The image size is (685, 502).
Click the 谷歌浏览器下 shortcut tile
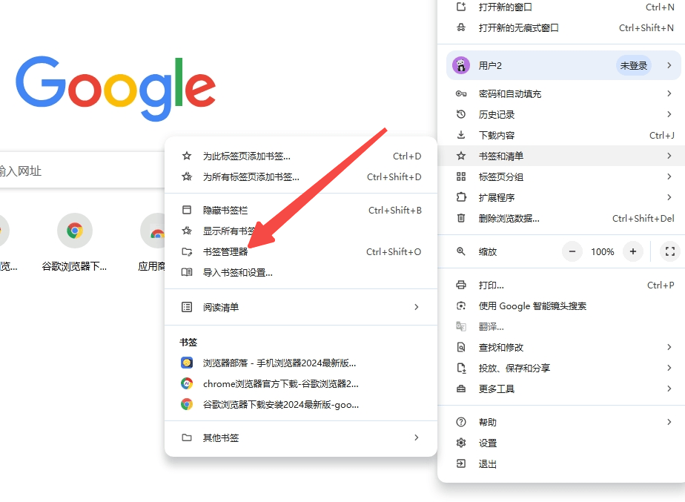75,242
